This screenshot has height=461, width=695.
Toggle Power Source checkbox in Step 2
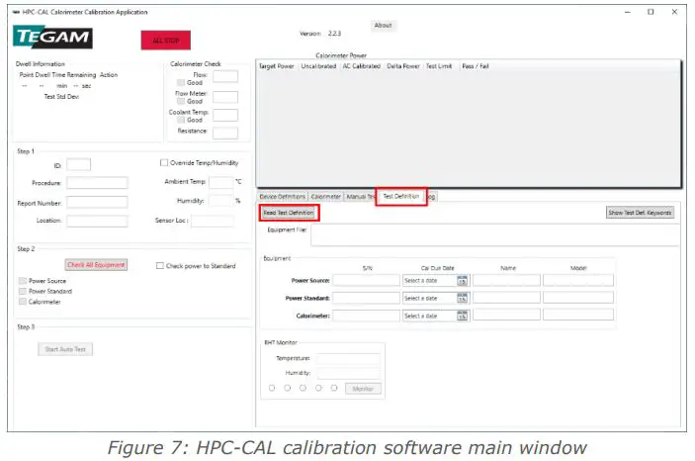coord(23,281)
